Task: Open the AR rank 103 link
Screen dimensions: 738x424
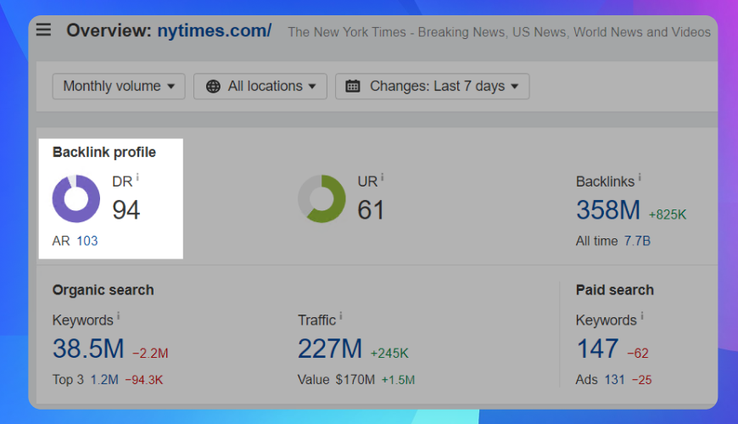Action: click(x=87, y=241)
